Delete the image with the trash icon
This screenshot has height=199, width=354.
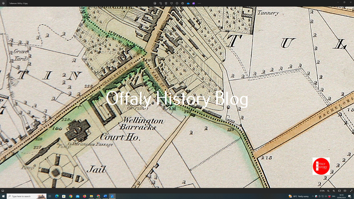coord(166,3)
